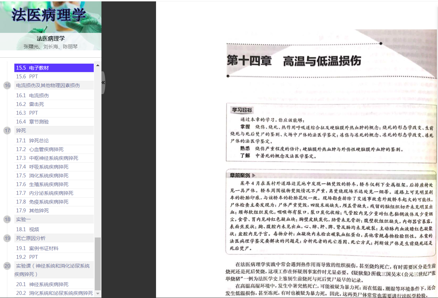This screenshot has width=438, height=298.
Task: Open 18.1 视频 video lesson
Action: click(x=28, y=229)
